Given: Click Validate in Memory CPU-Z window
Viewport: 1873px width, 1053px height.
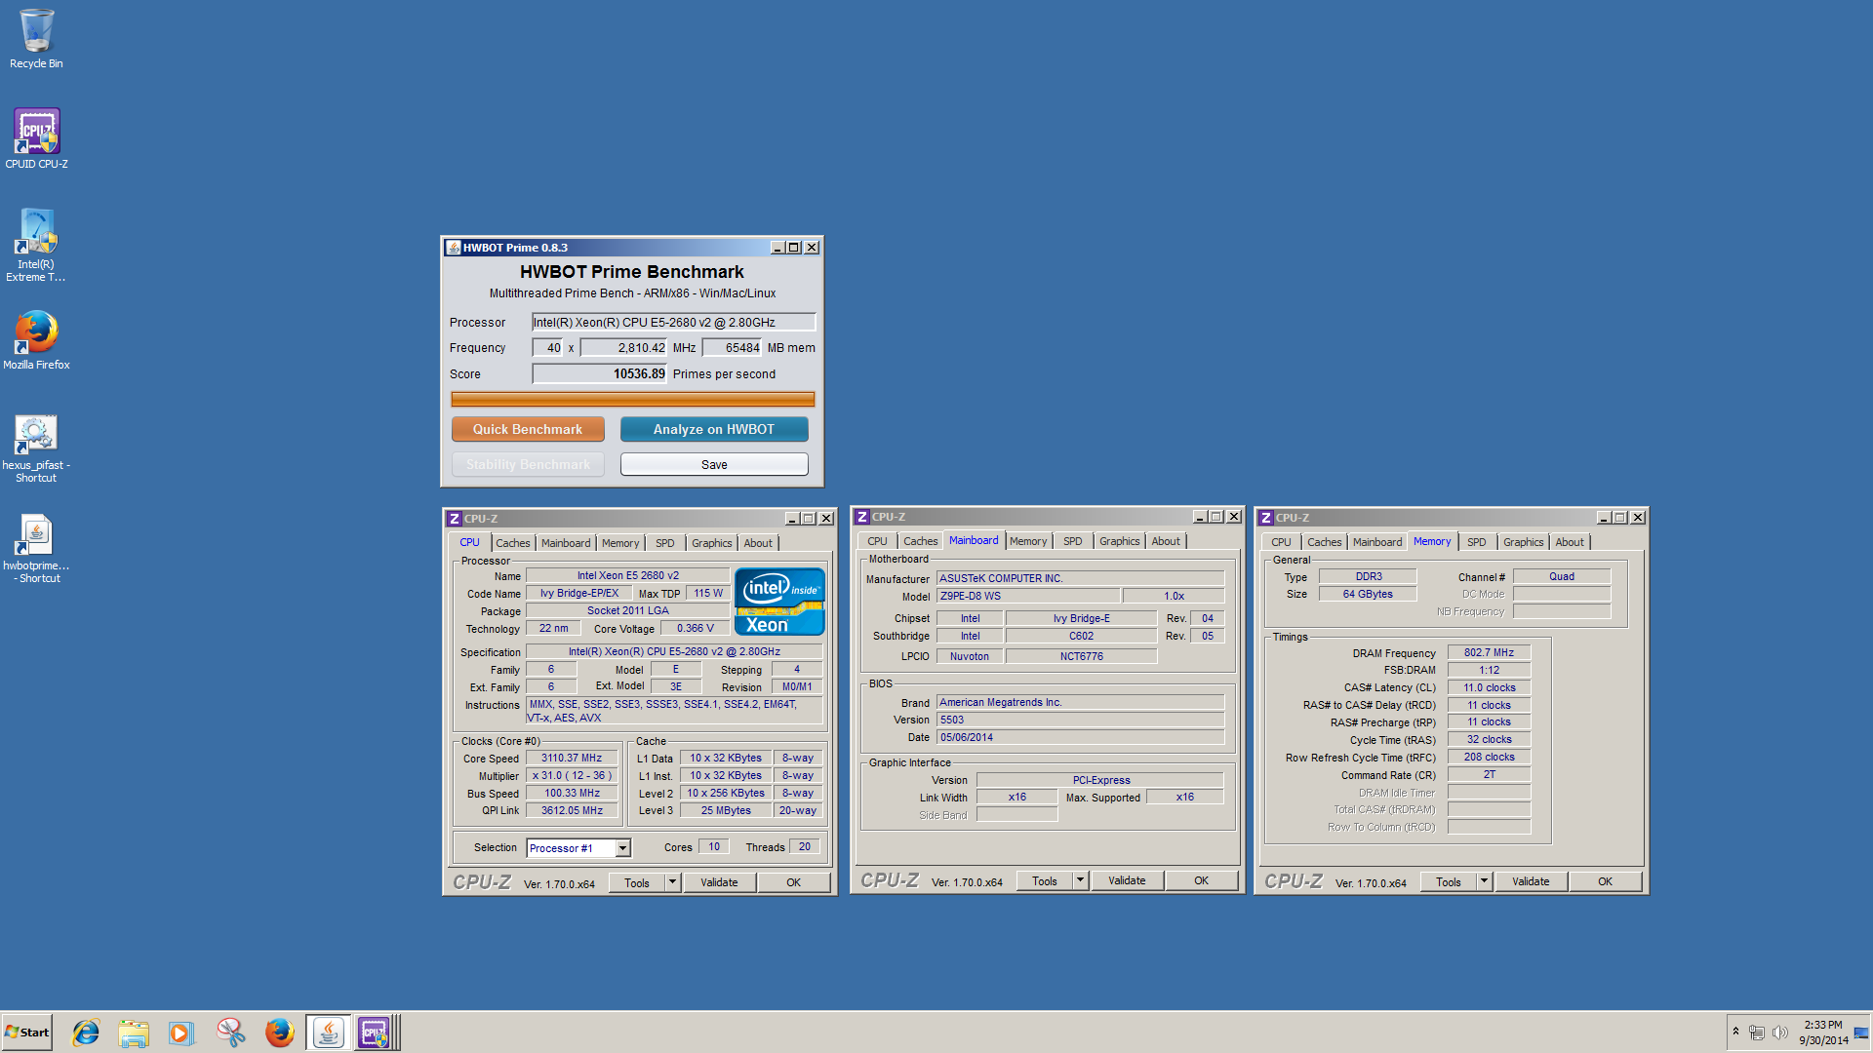Looking at the screenshot, I should 1531,881.
